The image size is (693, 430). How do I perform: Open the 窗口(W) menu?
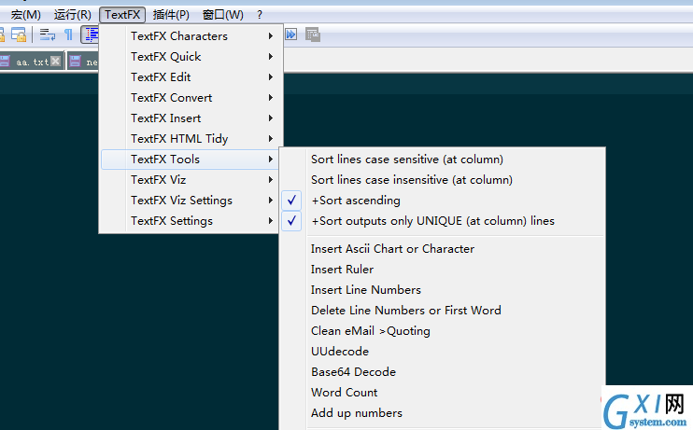[x=222, y=15]
